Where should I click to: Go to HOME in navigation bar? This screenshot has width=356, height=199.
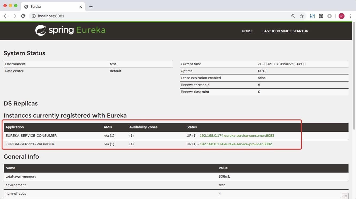click(x=247, y=31)
